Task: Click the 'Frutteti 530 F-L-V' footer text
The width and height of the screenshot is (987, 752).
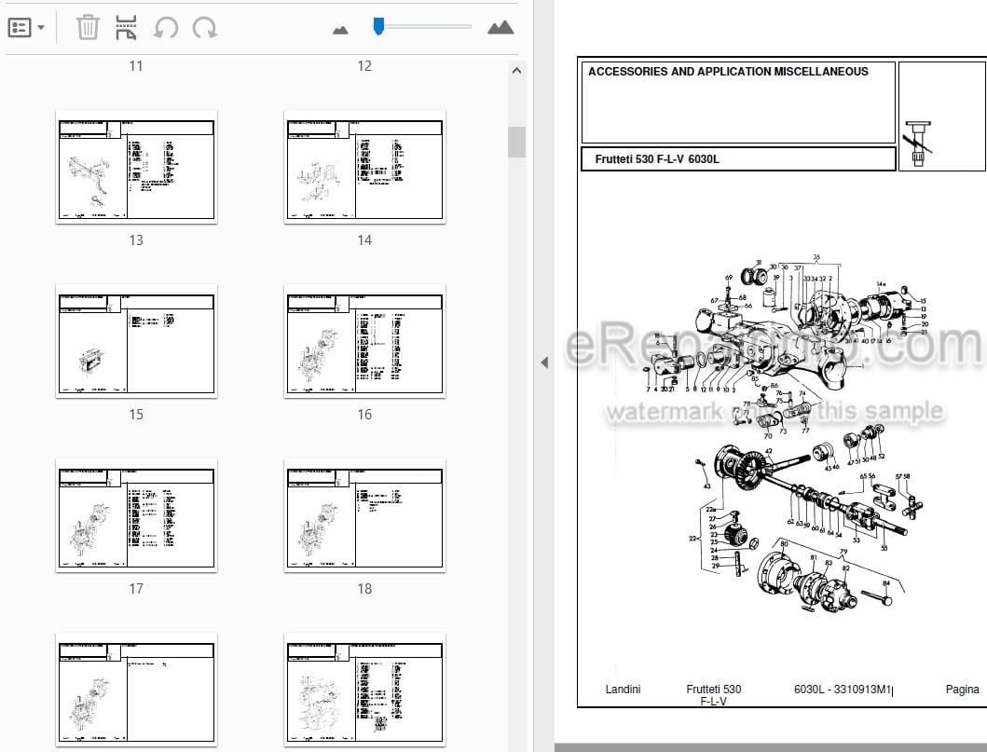Action: click(x=714, y=695)
